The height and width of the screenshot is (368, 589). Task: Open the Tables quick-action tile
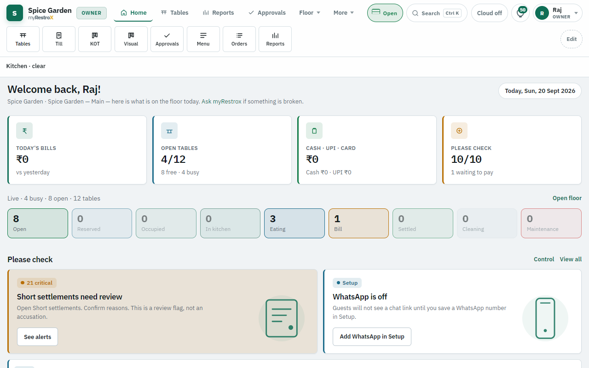click(x=23, y=39)
